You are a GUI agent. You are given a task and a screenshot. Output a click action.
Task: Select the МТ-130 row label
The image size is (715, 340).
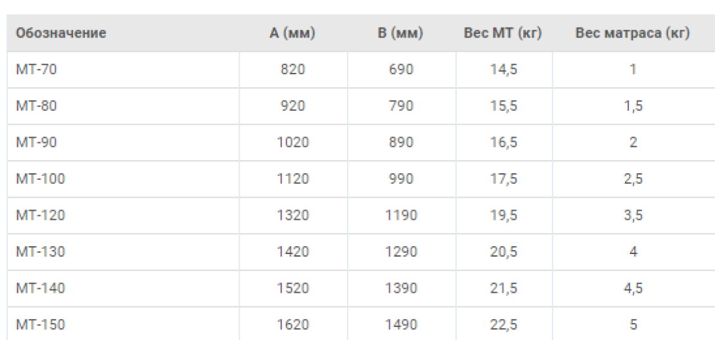coord(40,251)
